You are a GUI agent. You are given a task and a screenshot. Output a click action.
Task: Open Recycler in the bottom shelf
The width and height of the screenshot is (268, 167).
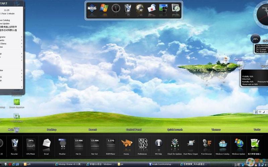[x=14, y=143]
